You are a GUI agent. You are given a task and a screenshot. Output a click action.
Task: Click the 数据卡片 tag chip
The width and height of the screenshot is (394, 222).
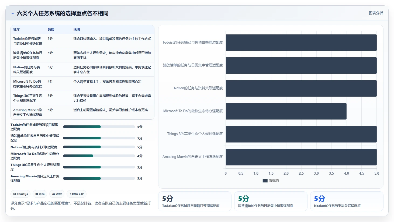(77, 194)
